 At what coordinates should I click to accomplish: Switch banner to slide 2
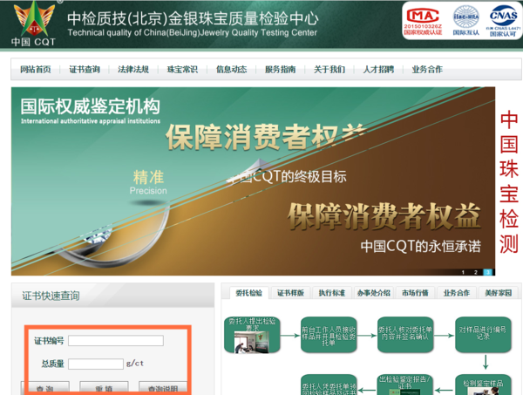pos(476,272)
